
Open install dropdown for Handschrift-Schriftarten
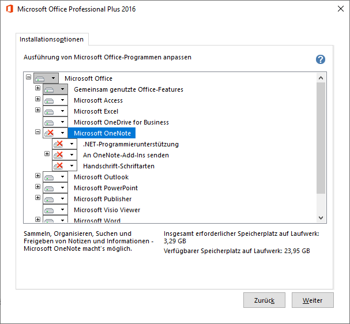pyautogui.click(x=65, y=166)
